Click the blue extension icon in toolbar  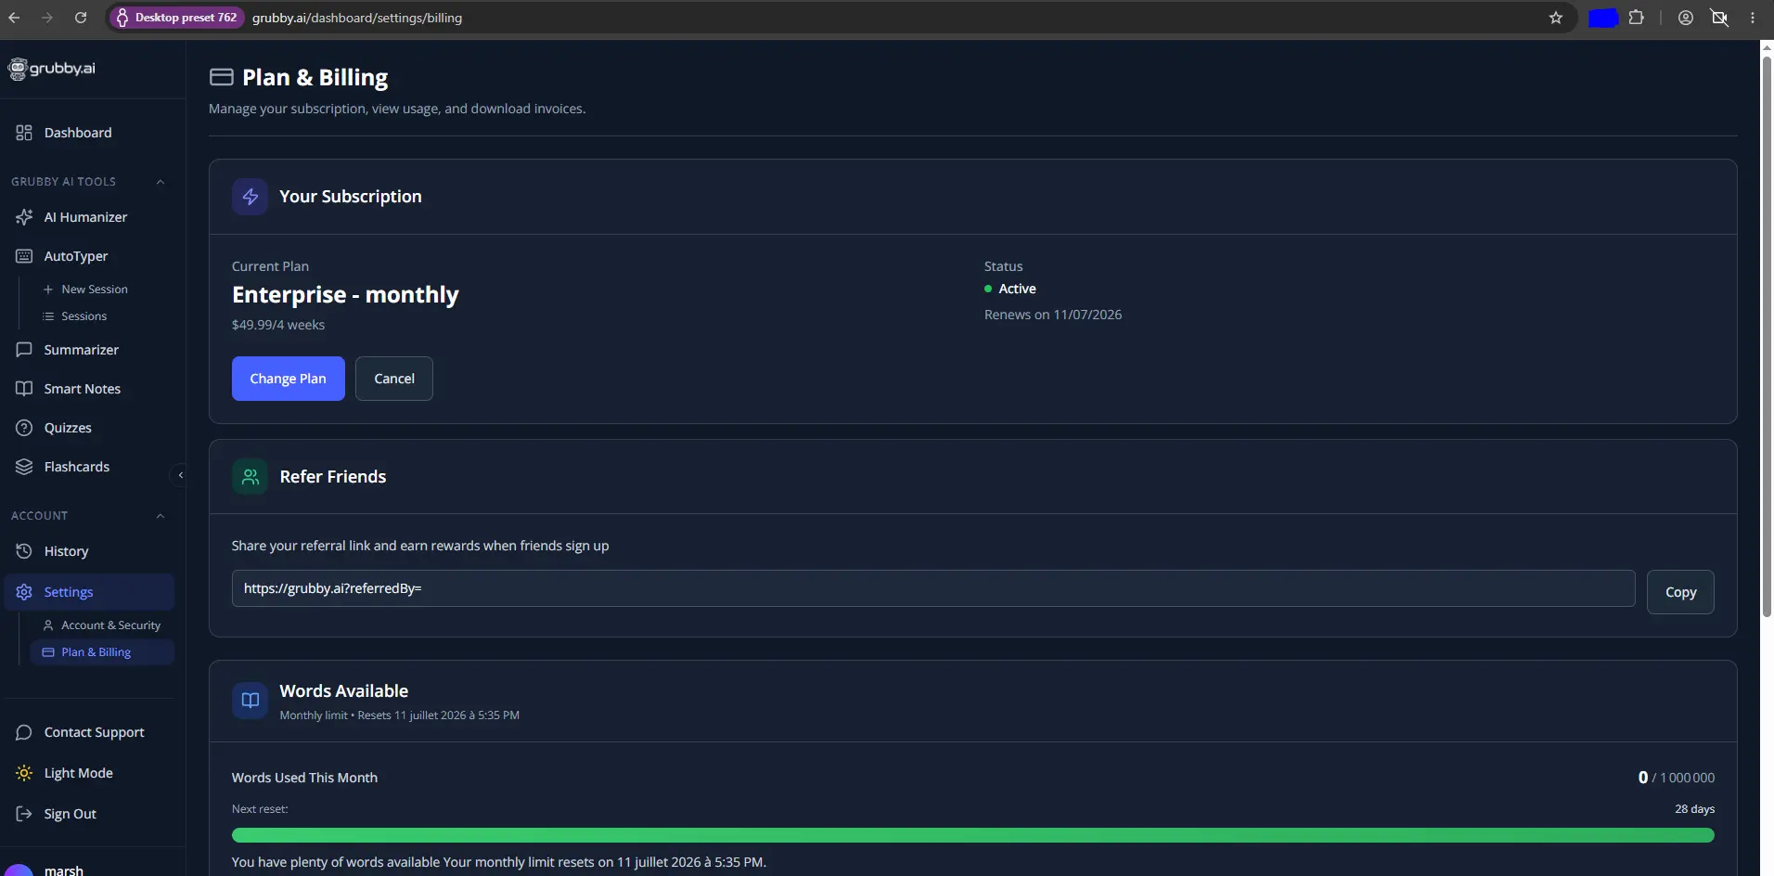[x=1603, y=18]
